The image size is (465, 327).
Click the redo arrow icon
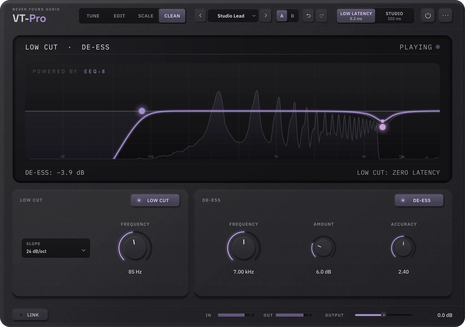[321, 16]
